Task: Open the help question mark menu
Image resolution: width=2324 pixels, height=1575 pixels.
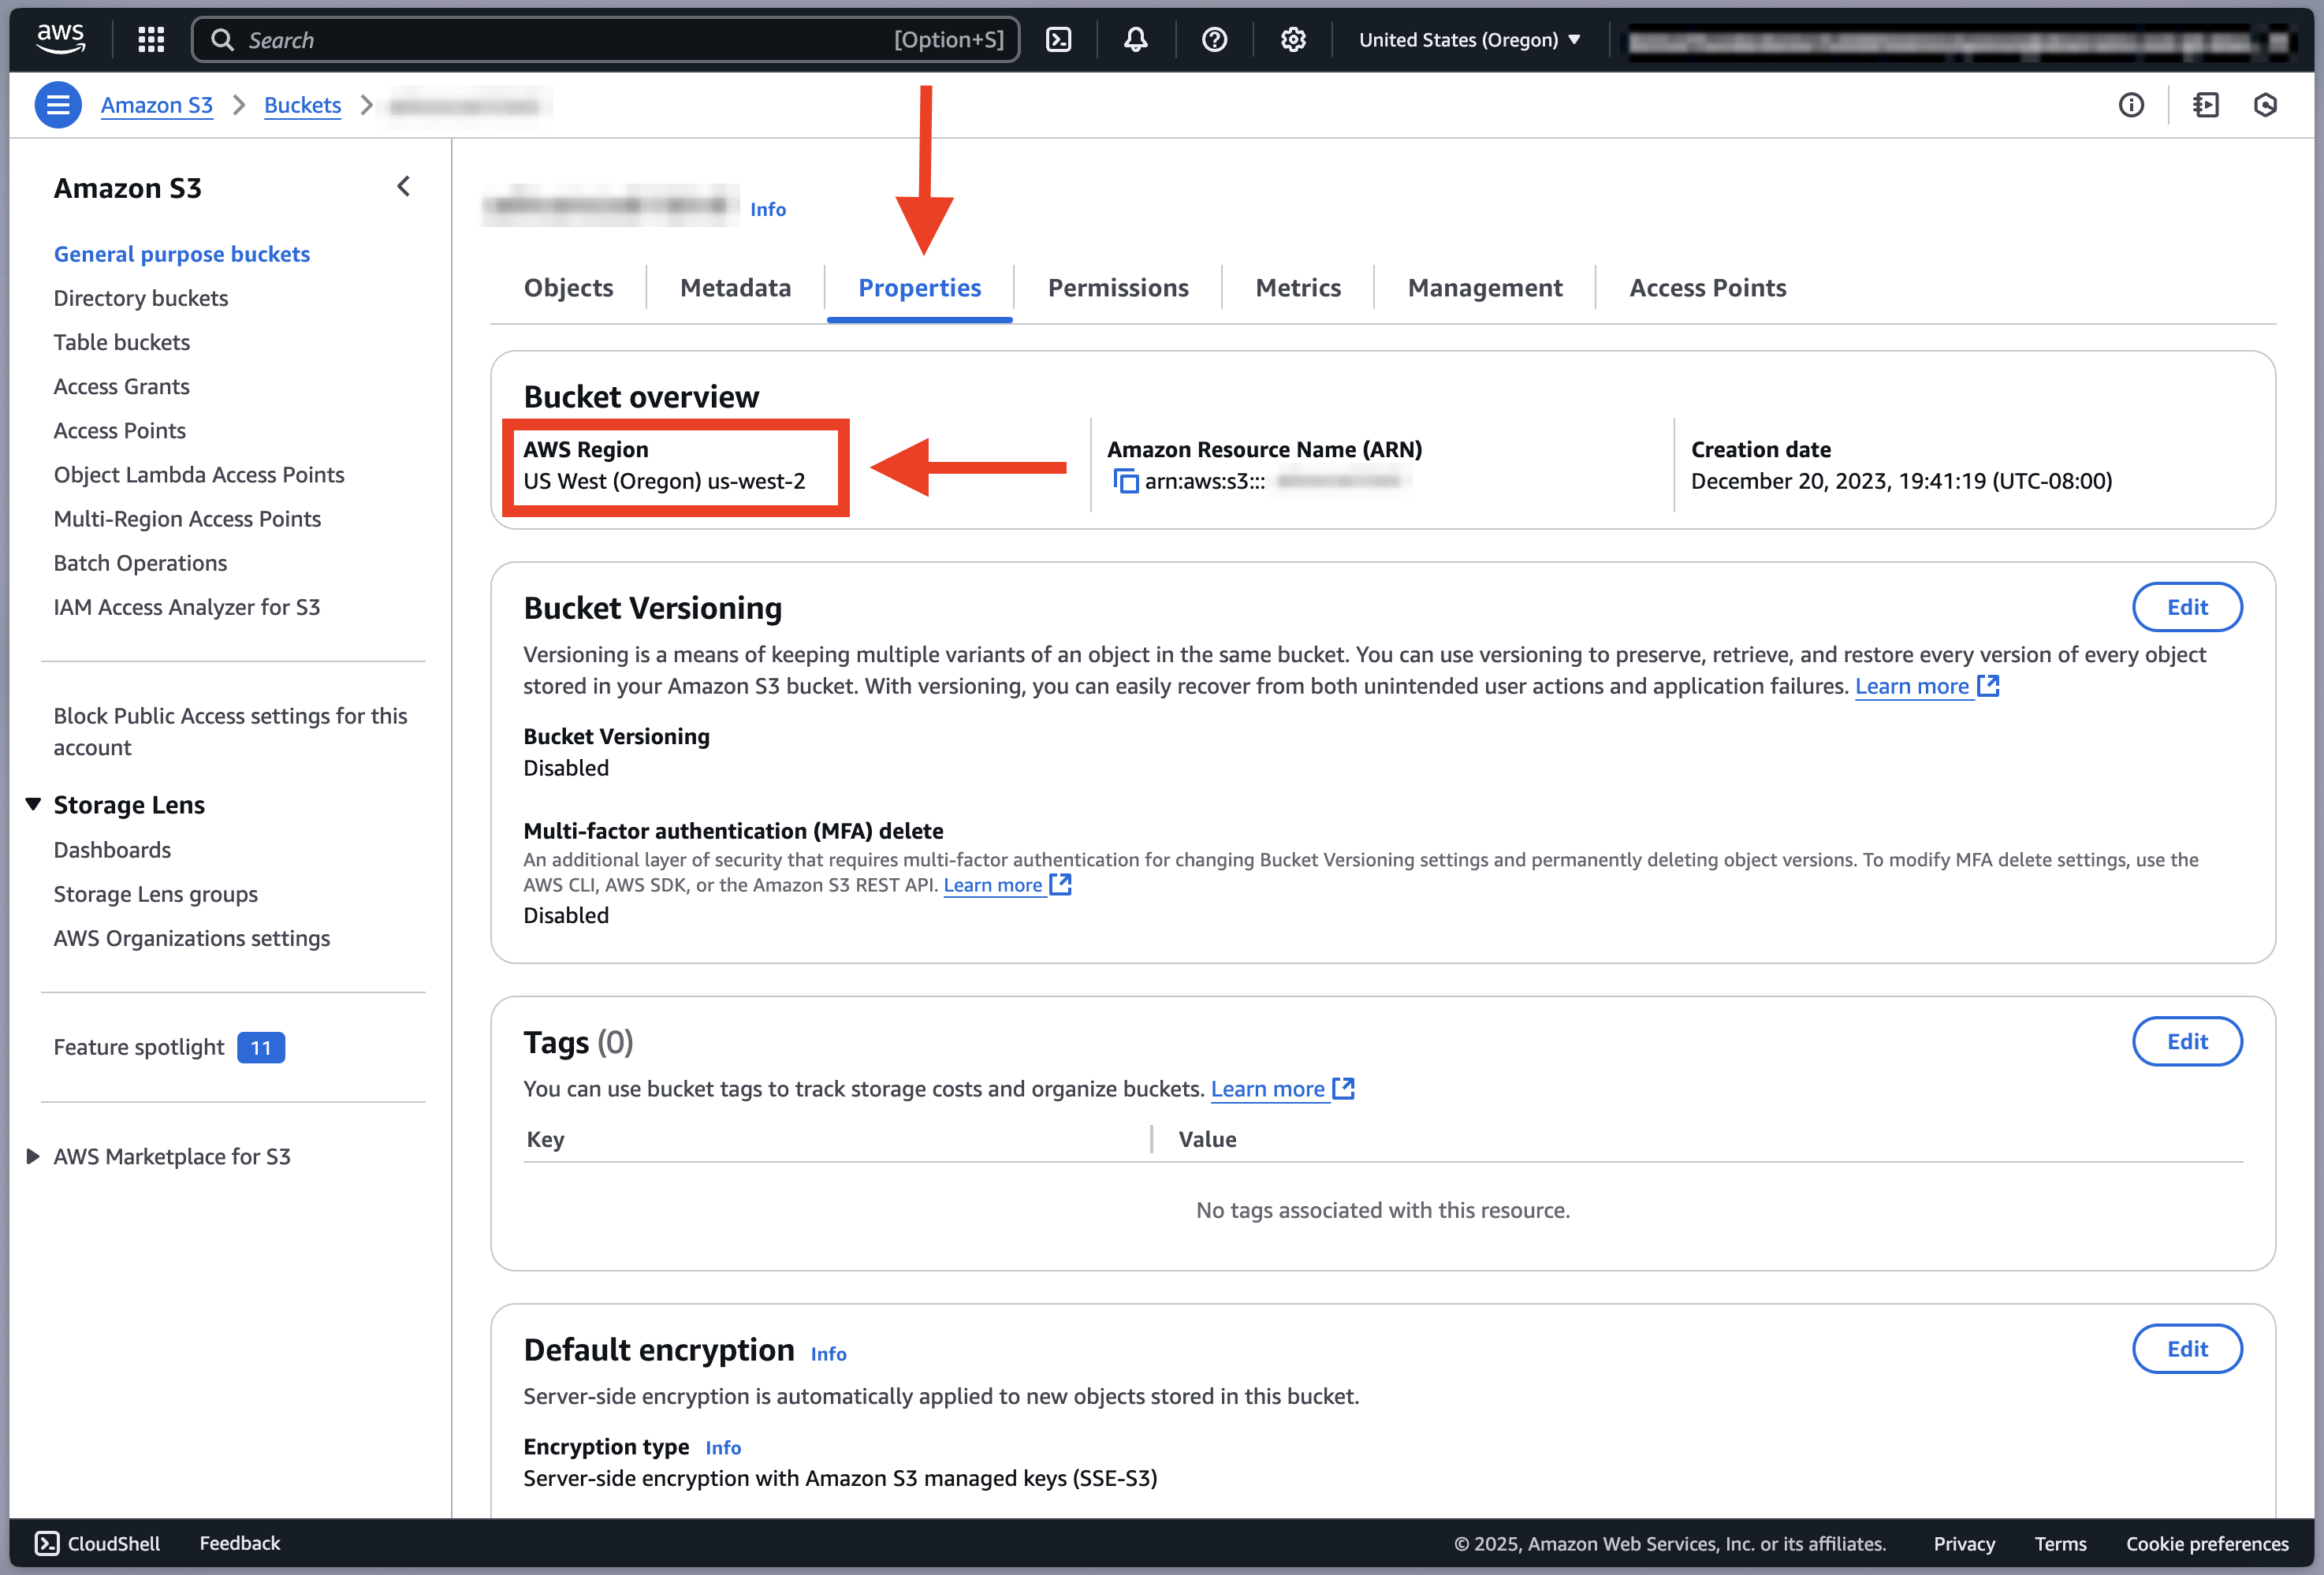Action: coord(1214,40)
